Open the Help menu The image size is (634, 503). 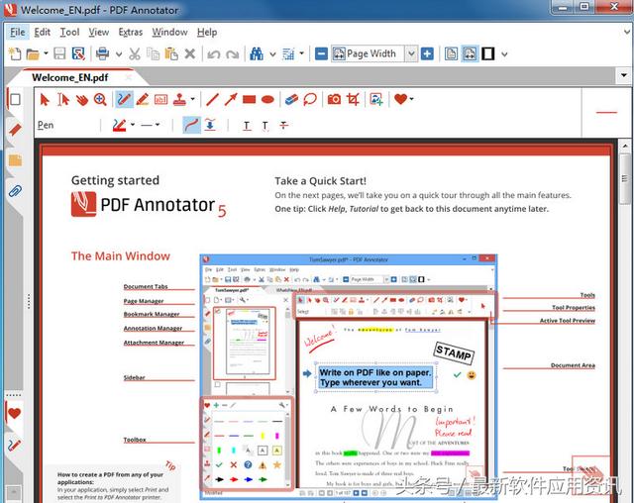[x=207, y=32]
